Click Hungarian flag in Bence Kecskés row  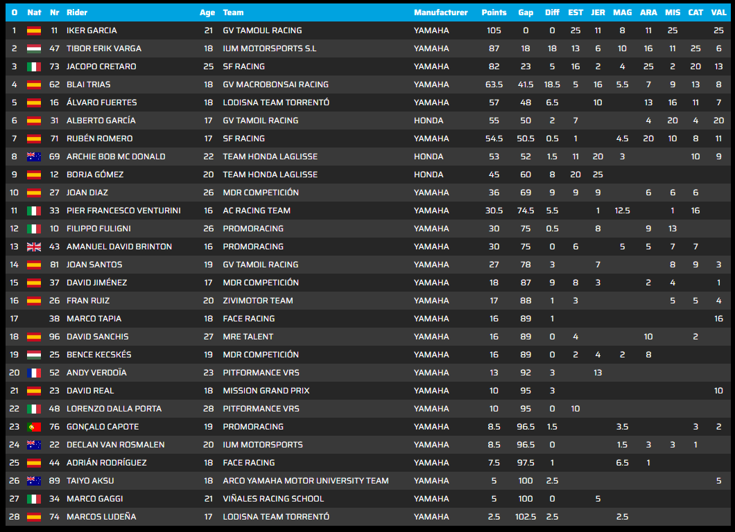[34, 355]
